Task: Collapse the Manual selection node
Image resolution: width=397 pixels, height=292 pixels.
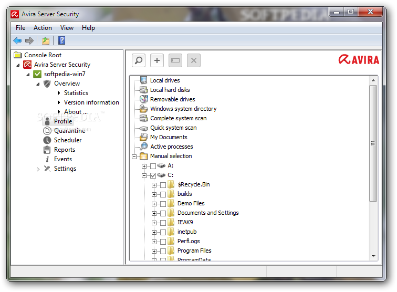Action: [134, 157]
